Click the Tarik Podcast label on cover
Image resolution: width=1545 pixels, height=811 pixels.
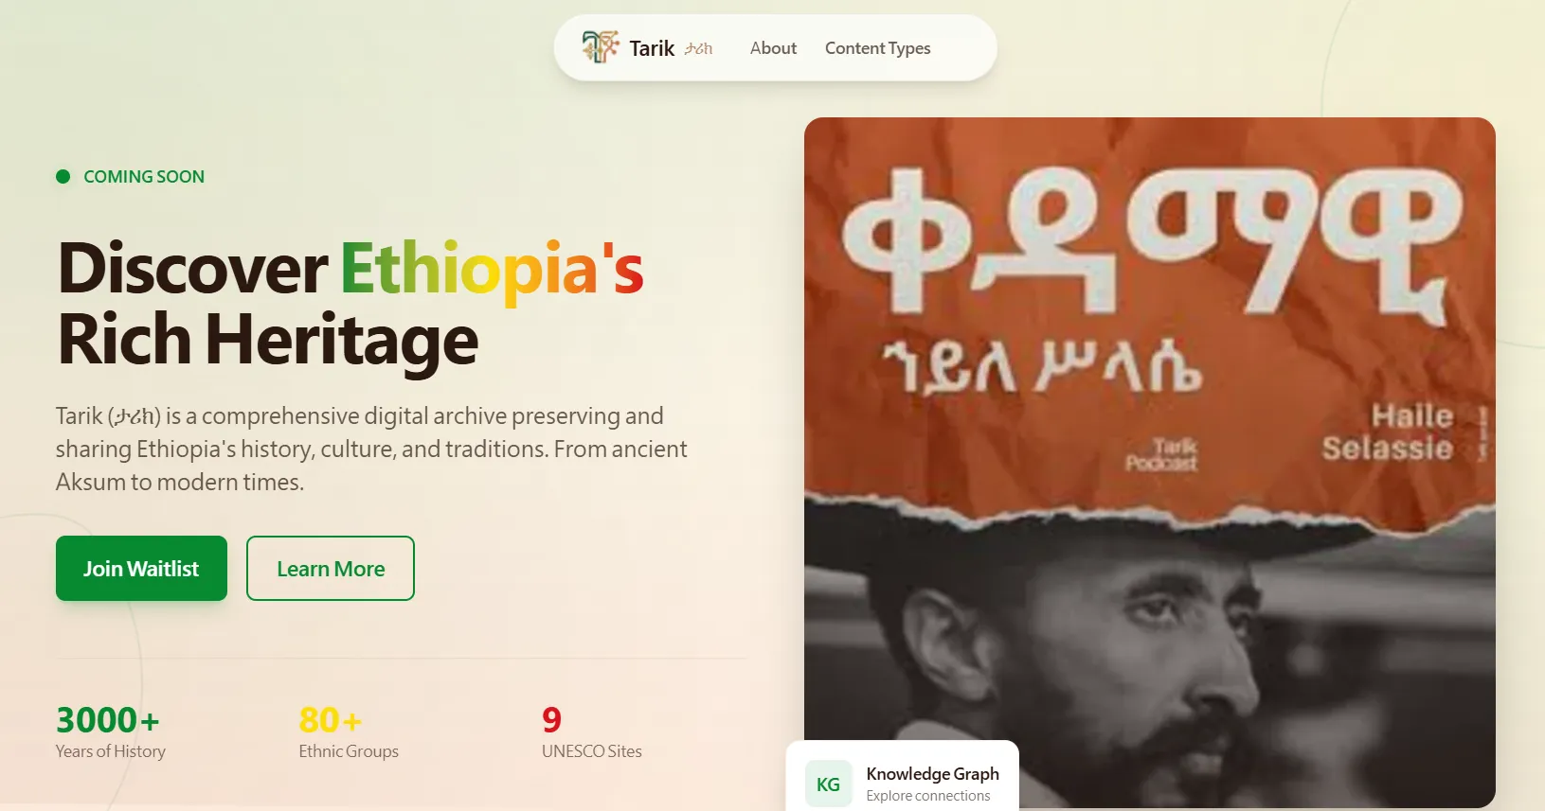click(1161, 454)
